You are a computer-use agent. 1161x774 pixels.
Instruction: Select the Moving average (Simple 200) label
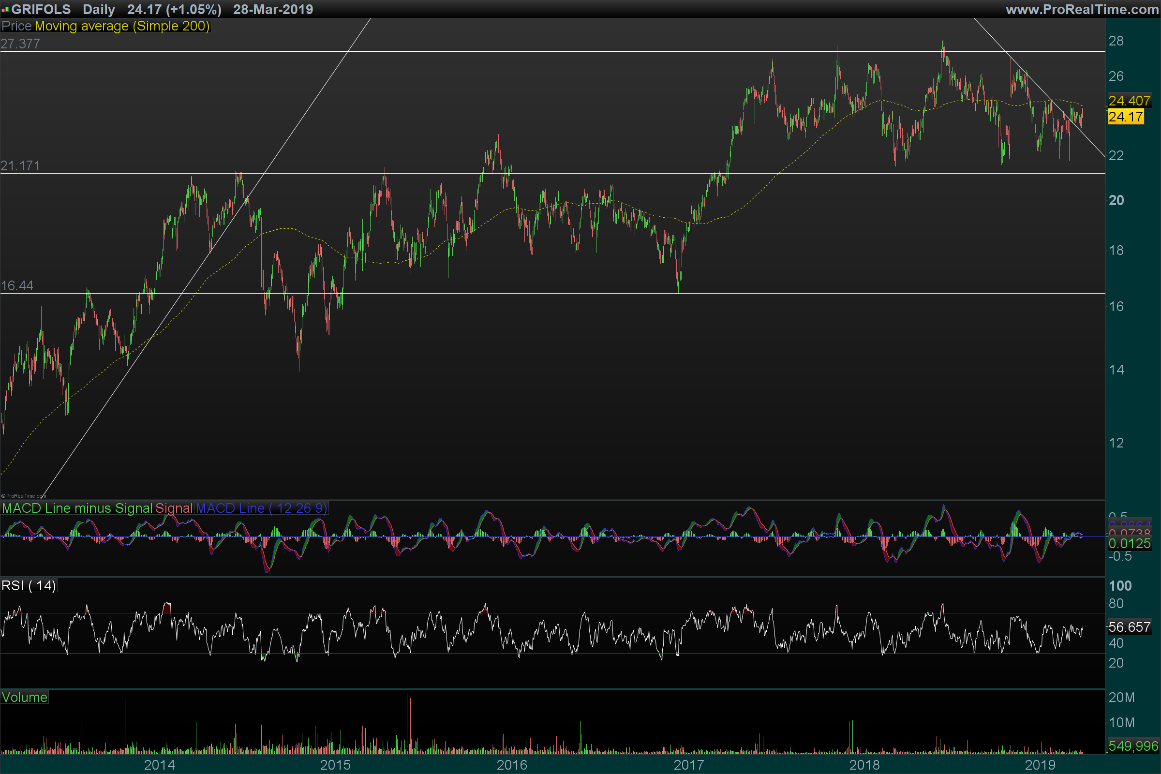pos(122,26)
